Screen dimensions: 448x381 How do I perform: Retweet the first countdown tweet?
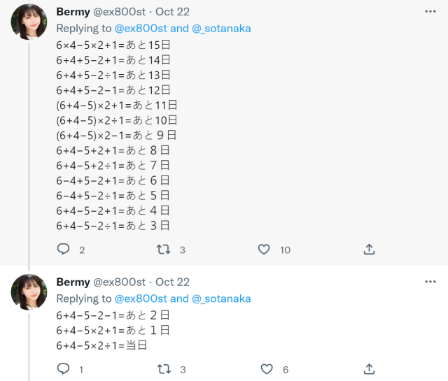(163, 249)
